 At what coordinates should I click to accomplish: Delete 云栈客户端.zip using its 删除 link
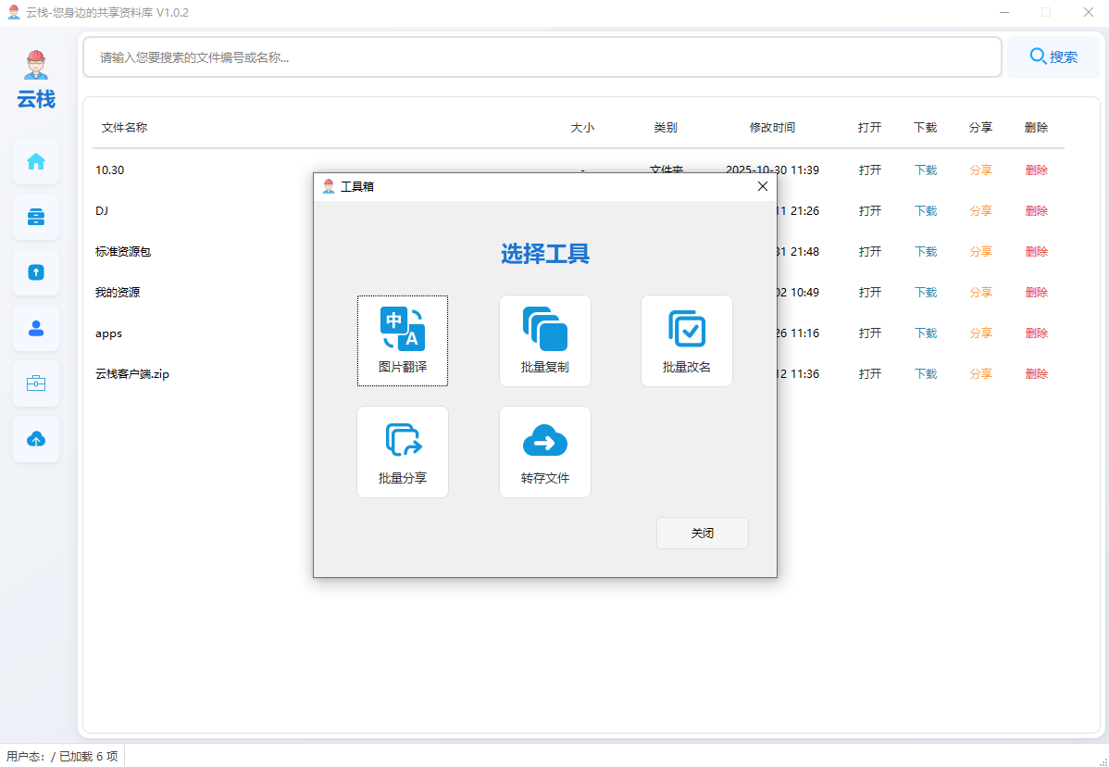[1036, 374]
